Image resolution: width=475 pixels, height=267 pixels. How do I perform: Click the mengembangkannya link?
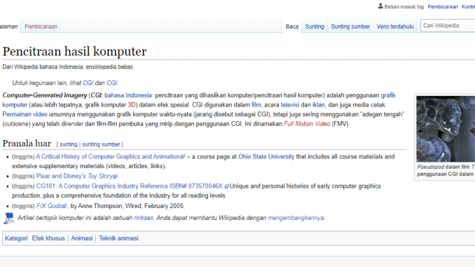(296, 218)
